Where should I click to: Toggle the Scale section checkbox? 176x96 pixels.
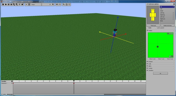(x=173, y=64)
